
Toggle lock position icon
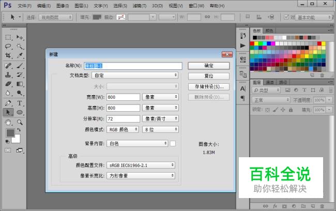tap(283, 110)
